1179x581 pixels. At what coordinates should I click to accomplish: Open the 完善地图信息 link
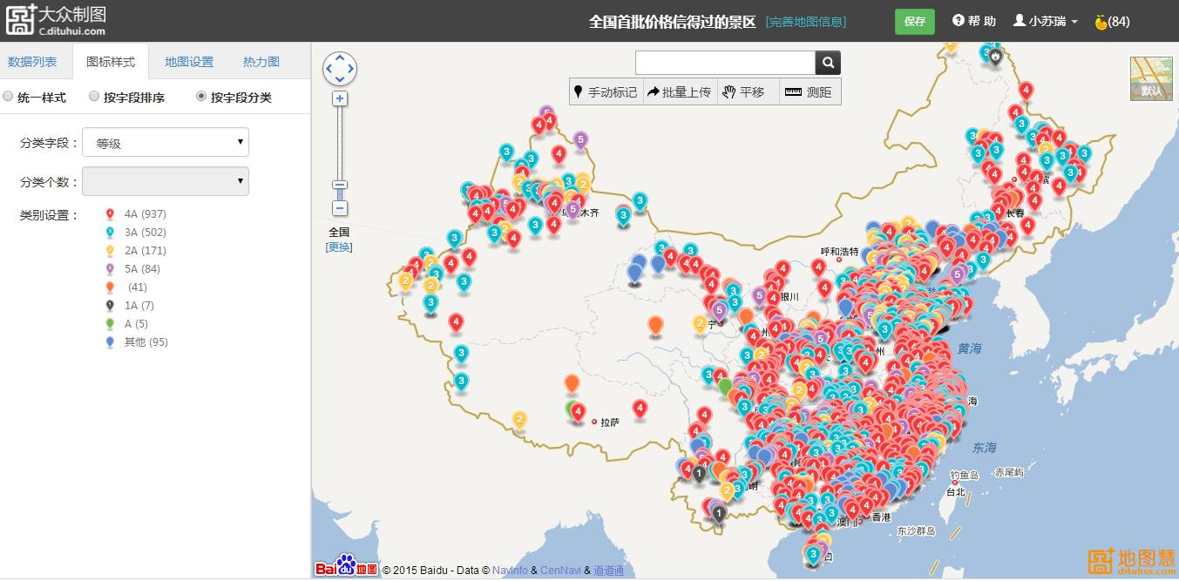(806, 22)
